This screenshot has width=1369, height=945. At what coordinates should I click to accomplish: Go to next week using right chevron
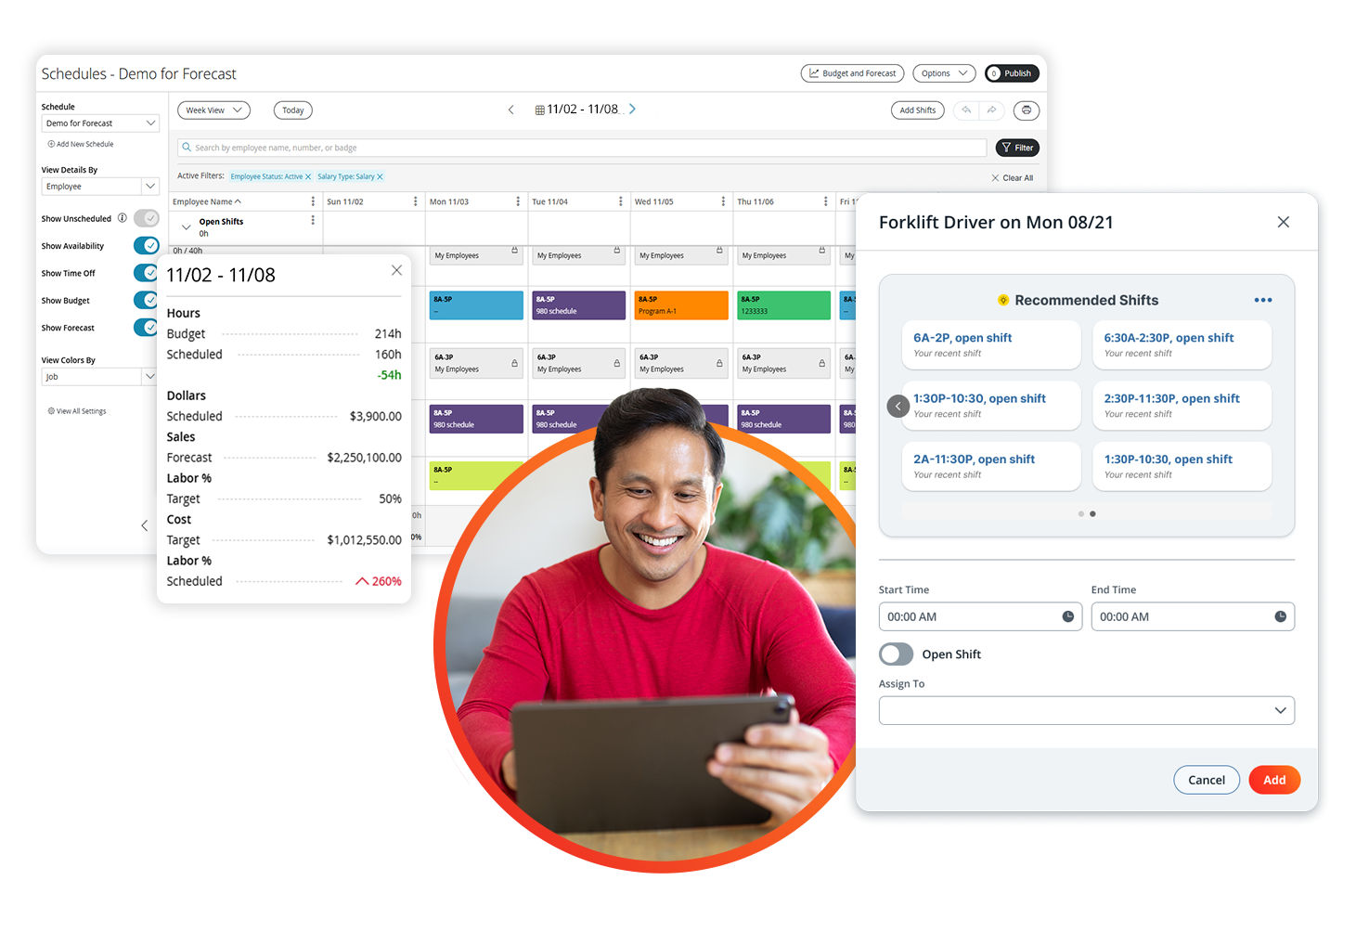[x=633, y=110]
